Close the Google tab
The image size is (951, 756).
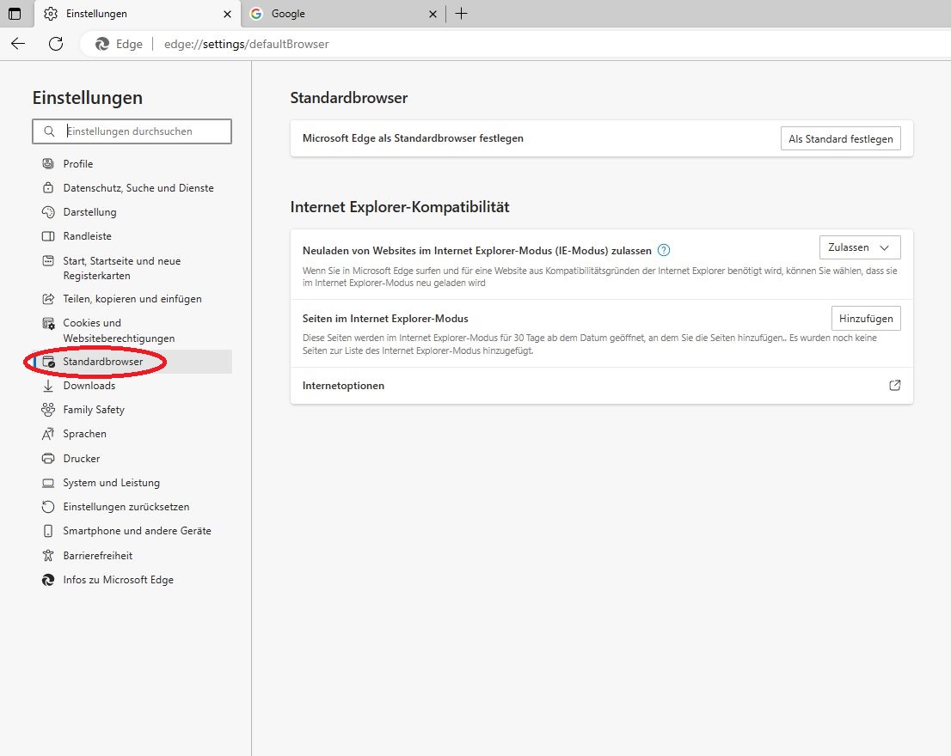[433, 14]
